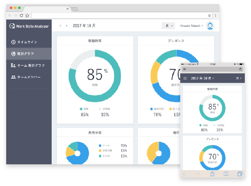Click the browser address bar
This screenshot has height=186, width=251.
tap(121, 16)
